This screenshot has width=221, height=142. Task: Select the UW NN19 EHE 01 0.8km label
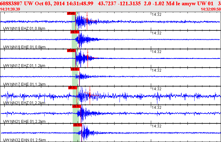(x=24, y=47)
